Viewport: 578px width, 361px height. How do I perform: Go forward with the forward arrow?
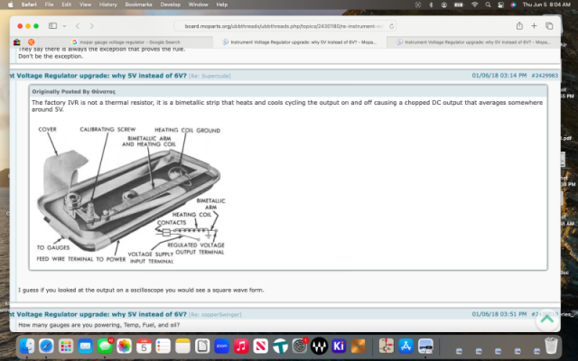click(92, 26)
